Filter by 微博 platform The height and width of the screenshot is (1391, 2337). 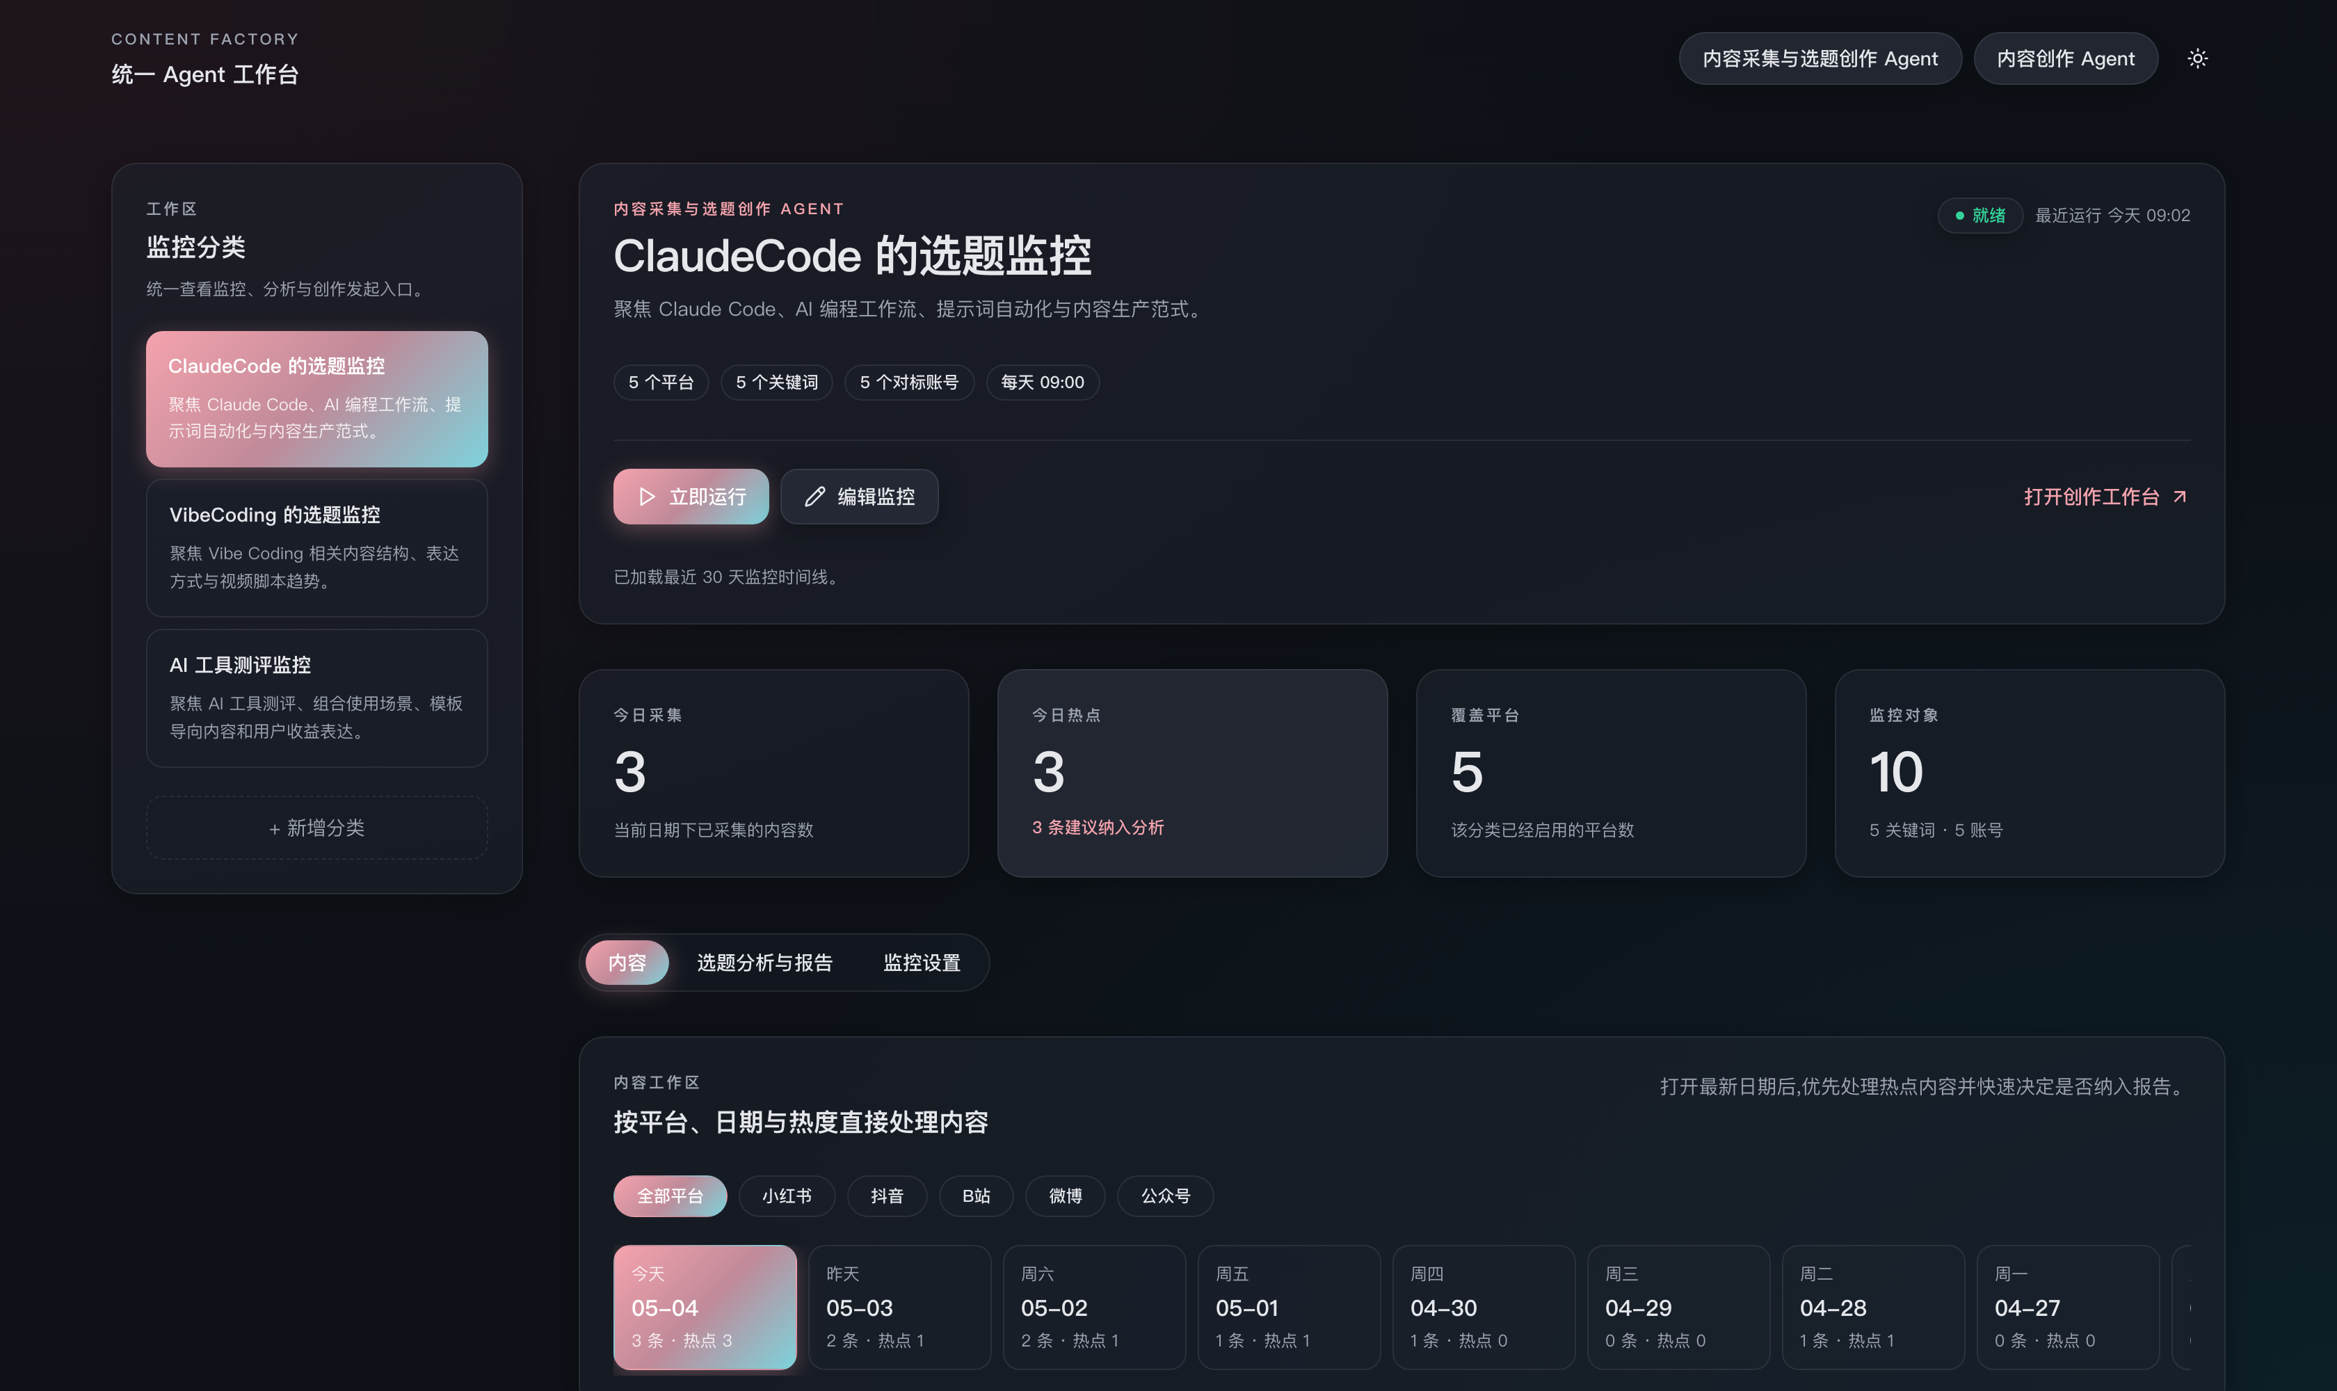click(x=1065, y=1196)
